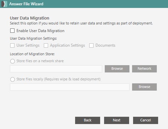Image resolution: width=168 pixels, height=129 pixels.
Task: Tick the User Settings checkbox
Action: (x=12, y=45)
